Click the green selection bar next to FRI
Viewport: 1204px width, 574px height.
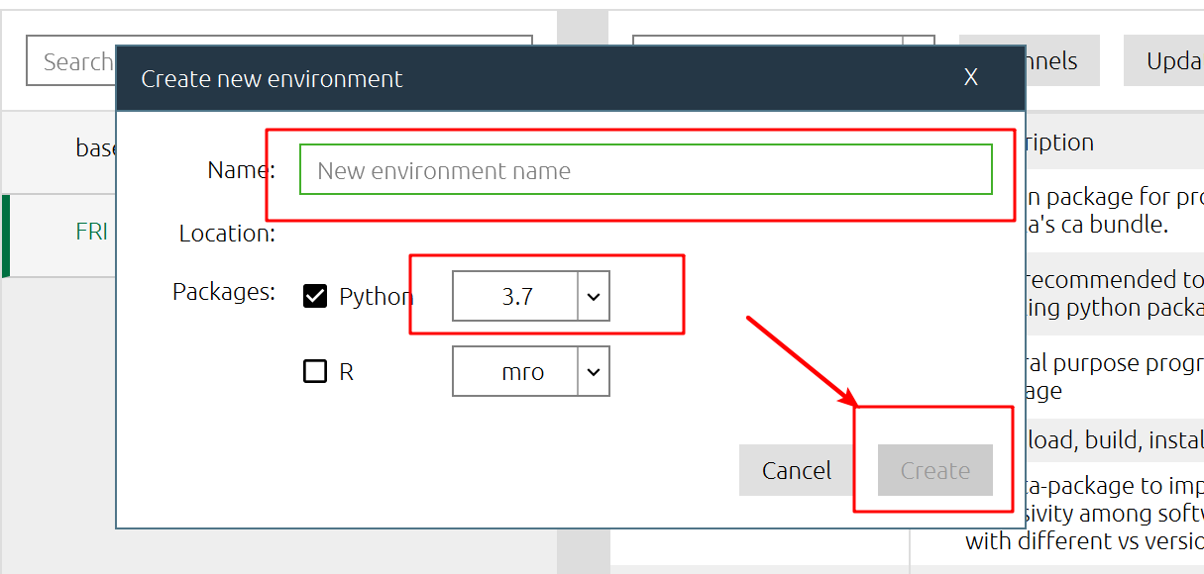(4, 235)
